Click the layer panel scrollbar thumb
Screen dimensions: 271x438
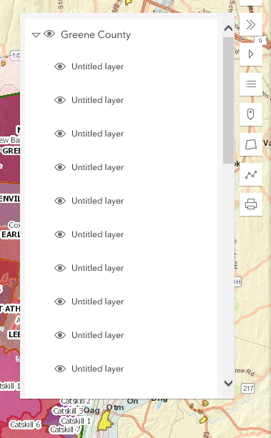[228, 100]
